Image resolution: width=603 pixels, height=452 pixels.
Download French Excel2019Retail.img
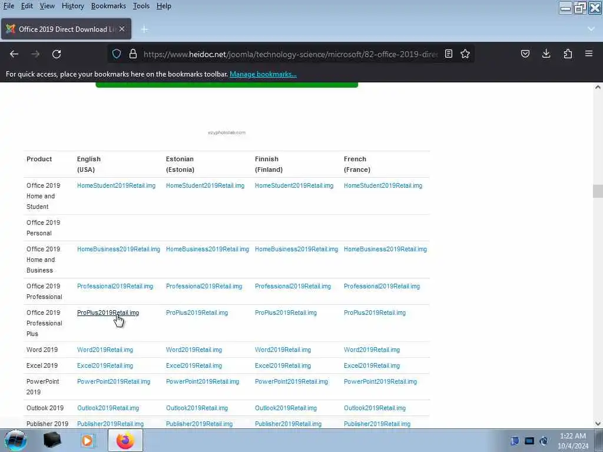pyautogui.click(x=372, y=366)
